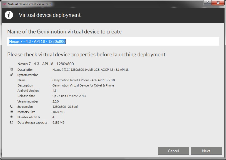Click the '8192 MB' storage value

(x=59, y=122)
